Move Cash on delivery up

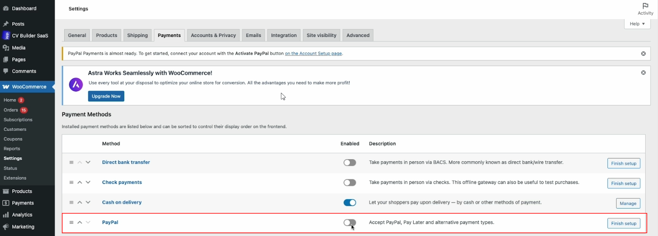80,202
